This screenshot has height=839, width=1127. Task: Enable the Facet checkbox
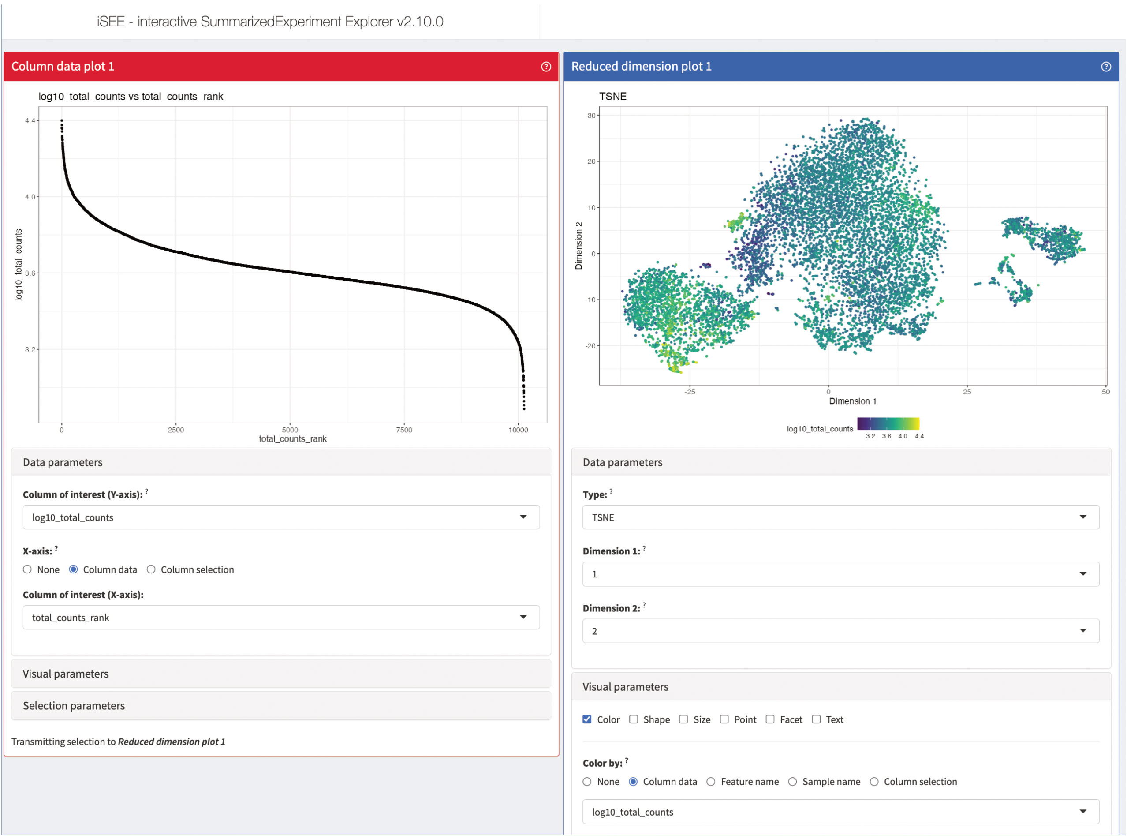pos(770,719)
